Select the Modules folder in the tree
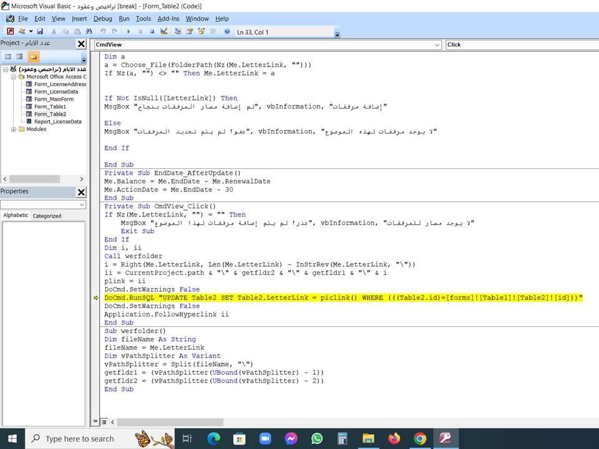This screenshot has width=599, height=449. point(36,129)
